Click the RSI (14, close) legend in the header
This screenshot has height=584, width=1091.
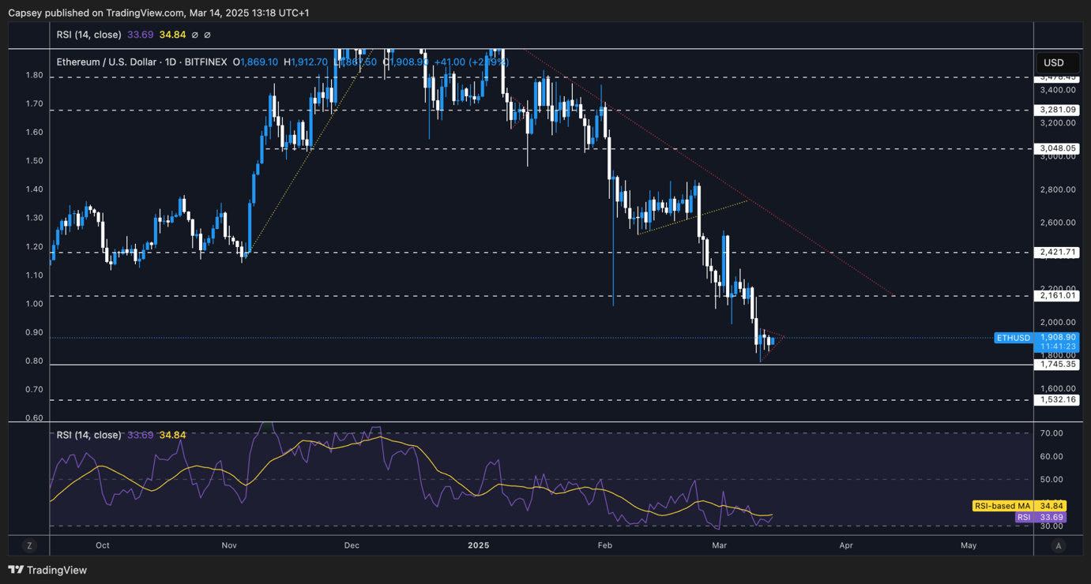(x=89, y=35)
